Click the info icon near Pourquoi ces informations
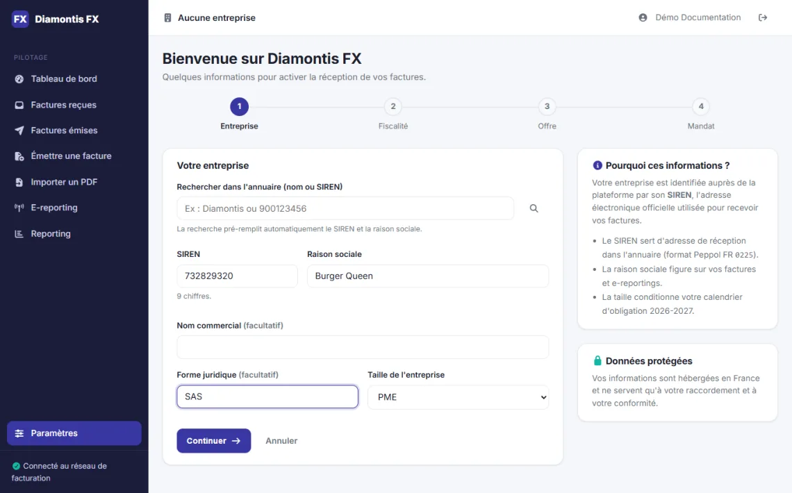Image resolution: width=792 pixels, height=493 pixels. [x=597, y=165]
